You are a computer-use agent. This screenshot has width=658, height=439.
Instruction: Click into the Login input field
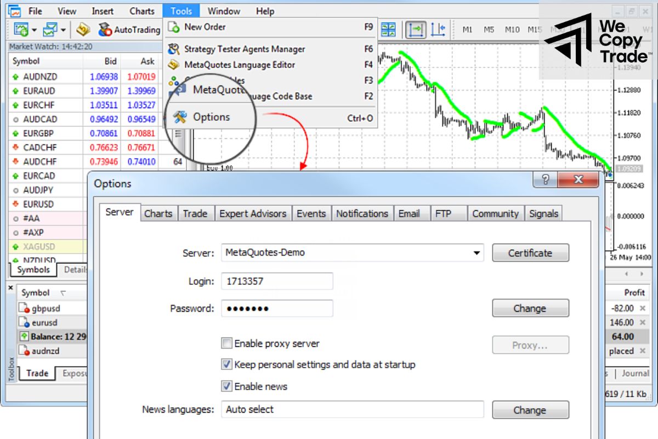[x=277, y=282]
